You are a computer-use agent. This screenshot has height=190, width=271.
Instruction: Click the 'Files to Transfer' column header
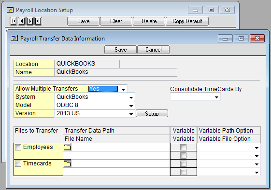[x=36, y=131]
